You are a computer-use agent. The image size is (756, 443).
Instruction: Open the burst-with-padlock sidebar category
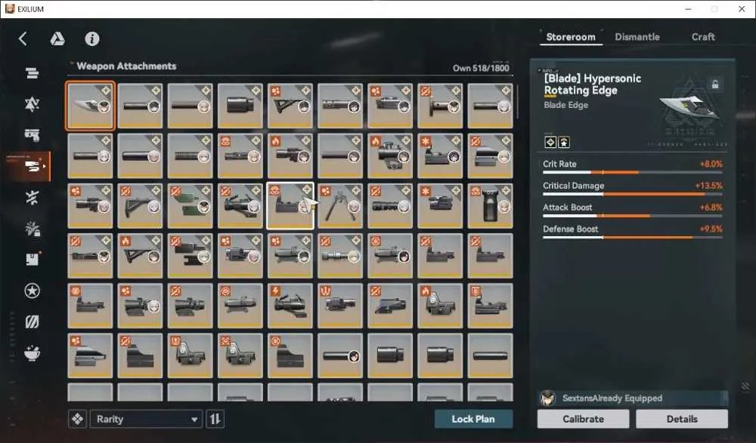(33, 228)
